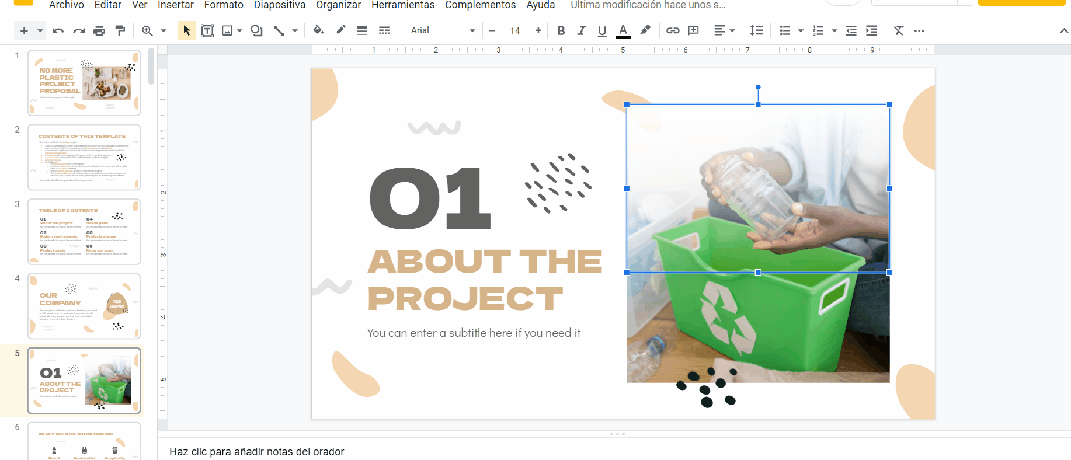Image resolution: width=1071 pixels, height=460 pixels.
Task: Undo the last action
Action: click(58, 30)
